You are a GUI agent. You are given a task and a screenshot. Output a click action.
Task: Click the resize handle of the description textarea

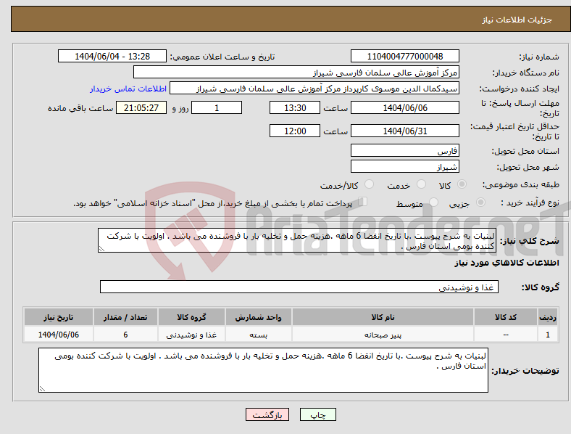pyautogui.click(x=101, y=249)
